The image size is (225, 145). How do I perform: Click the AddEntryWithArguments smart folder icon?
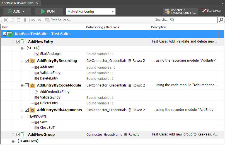[32, 110]
